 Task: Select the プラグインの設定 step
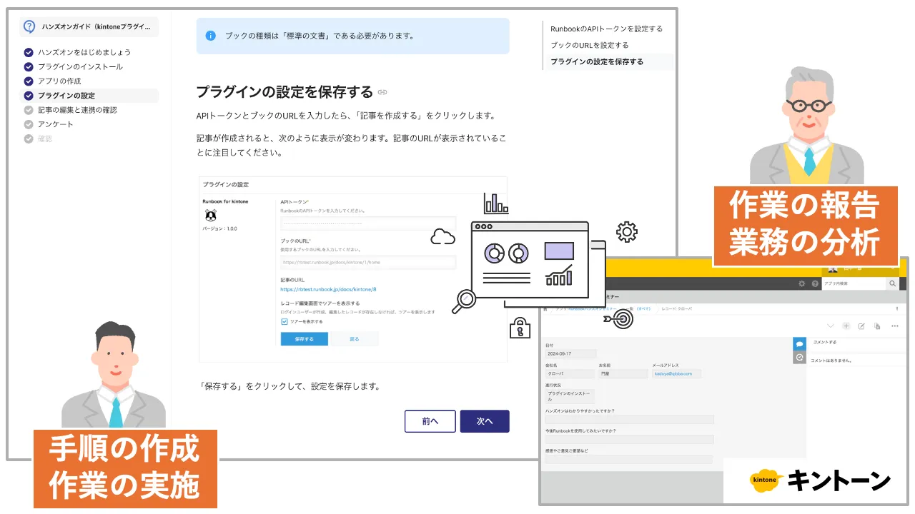(89, 96)
